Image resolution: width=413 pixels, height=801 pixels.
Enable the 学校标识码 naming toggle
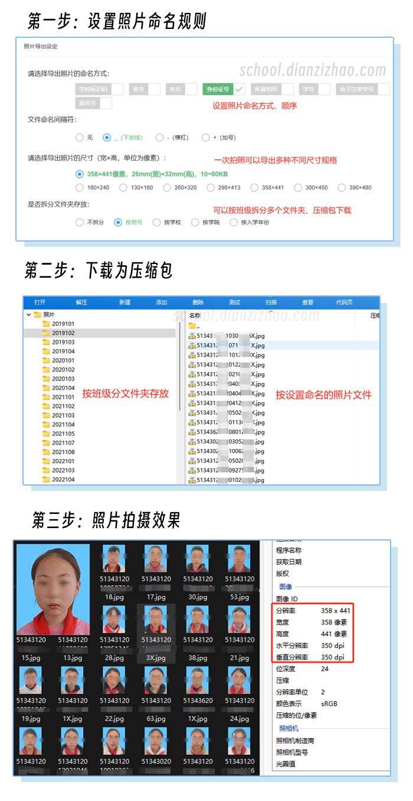pos(117,89)
